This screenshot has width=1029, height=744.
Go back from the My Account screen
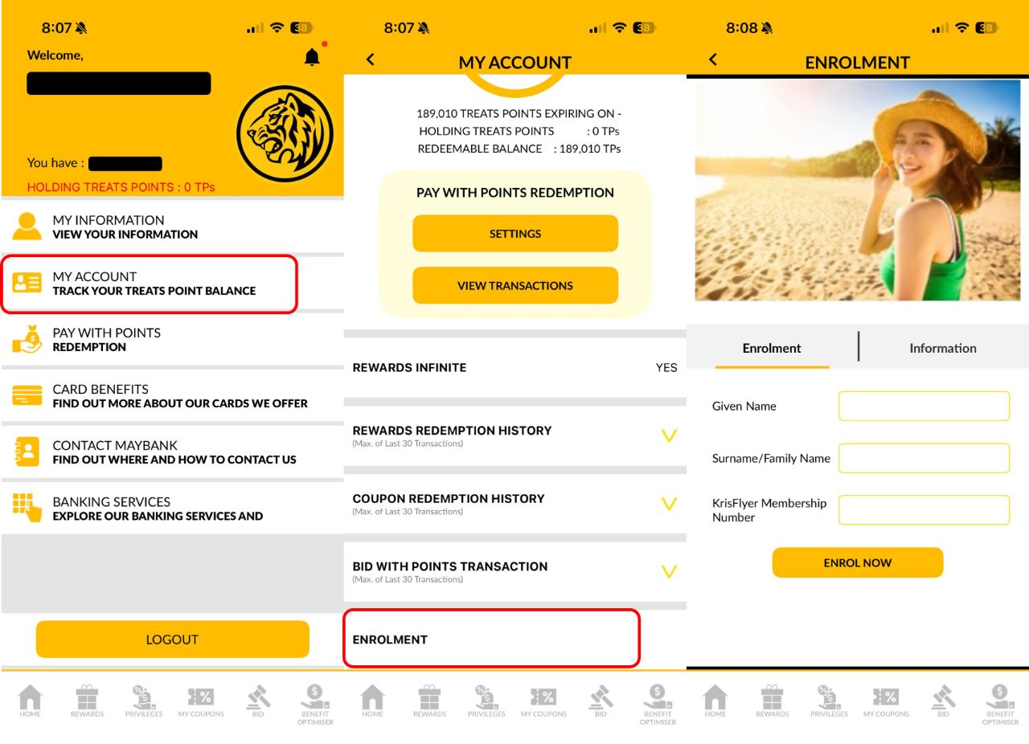click(x=370, y=59)
